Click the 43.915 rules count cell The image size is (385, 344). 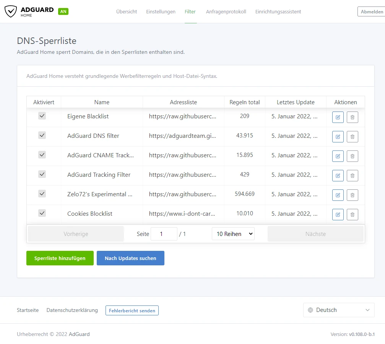click(245, 135)
